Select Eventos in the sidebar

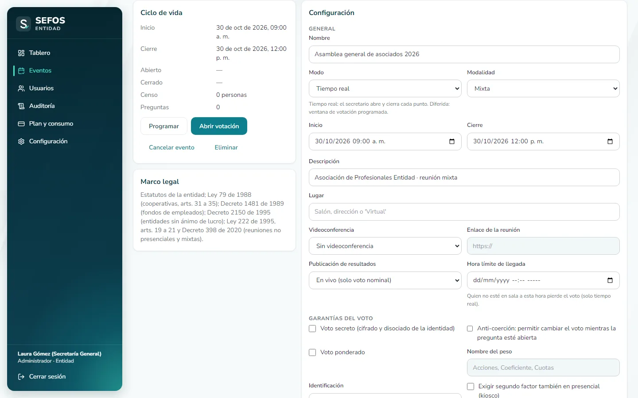point(65,71)
